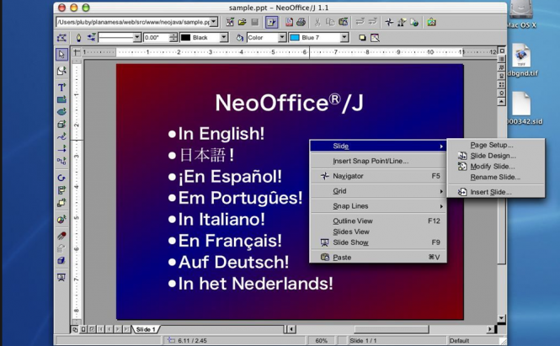Open the dbgnd.tif desktop file
Screen dimensions: 560x346
522,61
